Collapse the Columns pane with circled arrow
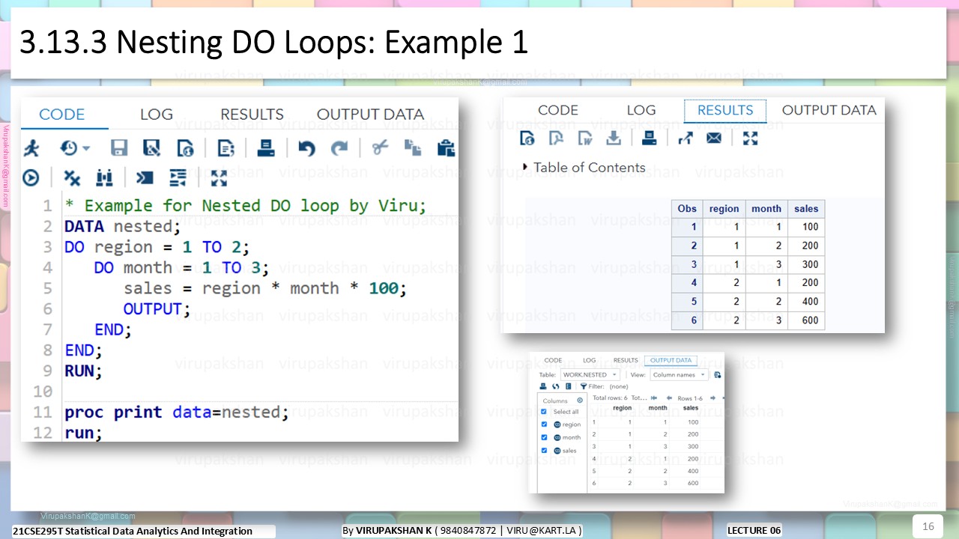Screen dimensions: 959x539 [580, 401]
